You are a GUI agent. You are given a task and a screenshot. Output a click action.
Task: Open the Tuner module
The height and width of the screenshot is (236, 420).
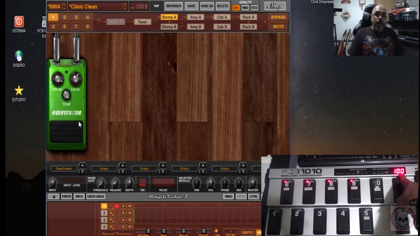[142, 22]
